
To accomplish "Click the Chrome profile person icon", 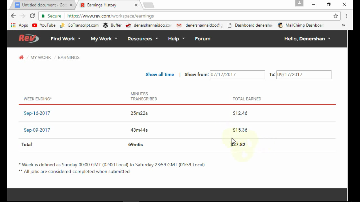I will 299,3.
